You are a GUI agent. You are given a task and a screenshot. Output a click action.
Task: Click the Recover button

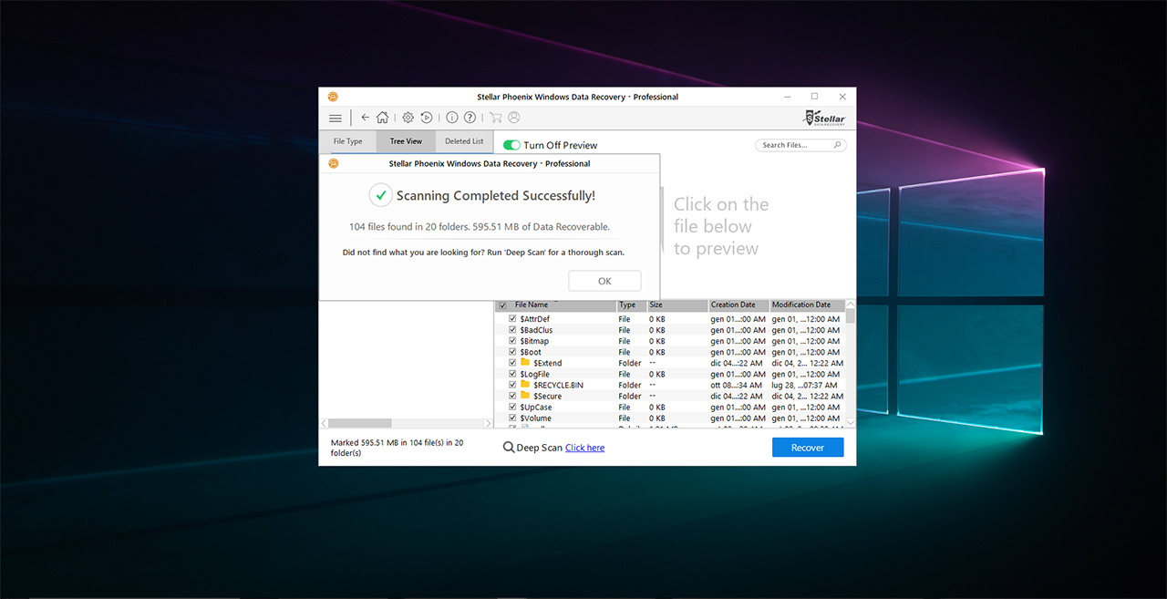pos(808,448)
